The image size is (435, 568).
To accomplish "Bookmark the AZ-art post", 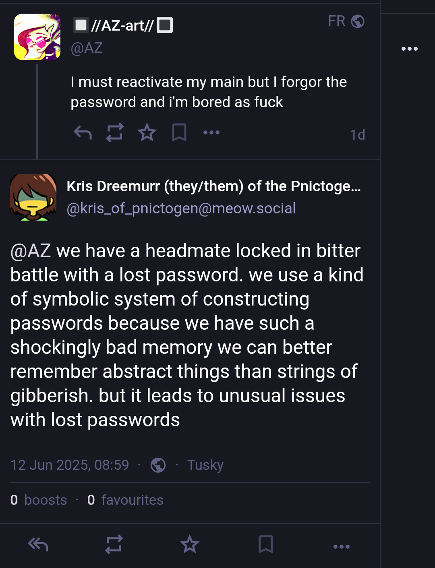I will pyautogui.click(x=179, y=132).
